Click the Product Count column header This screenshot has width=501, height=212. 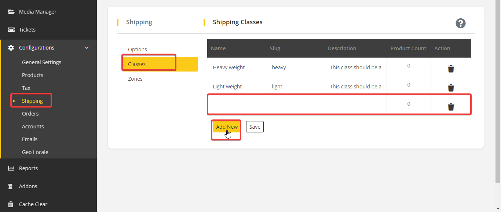[408, 48]
